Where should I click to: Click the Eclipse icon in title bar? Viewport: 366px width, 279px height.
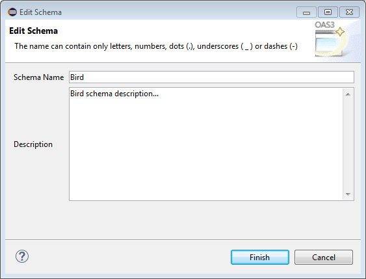coord(12,12)
